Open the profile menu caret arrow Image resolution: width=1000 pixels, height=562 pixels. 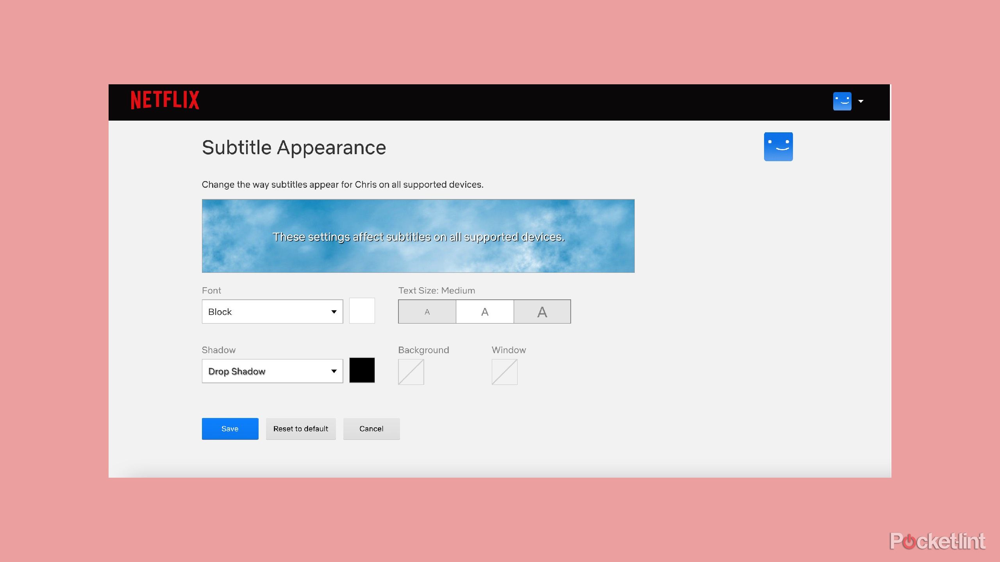coord(861,101)
